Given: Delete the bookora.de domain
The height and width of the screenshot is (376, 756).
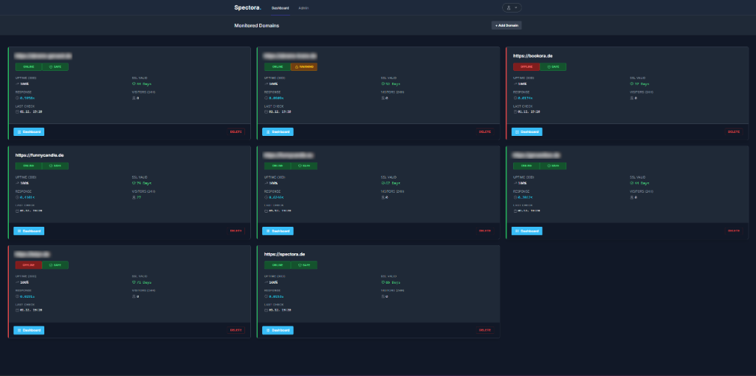Looking at the screenshot, I should [x=733, y=131].
